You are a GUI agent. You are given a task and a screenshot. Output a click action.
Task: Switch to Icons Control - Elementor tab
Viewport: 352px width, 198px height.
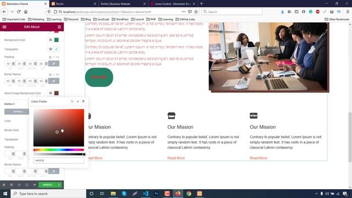(x=173, y=4)
